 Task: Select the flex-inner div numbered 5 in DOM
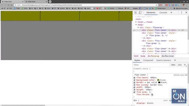(x=159, y=51)
